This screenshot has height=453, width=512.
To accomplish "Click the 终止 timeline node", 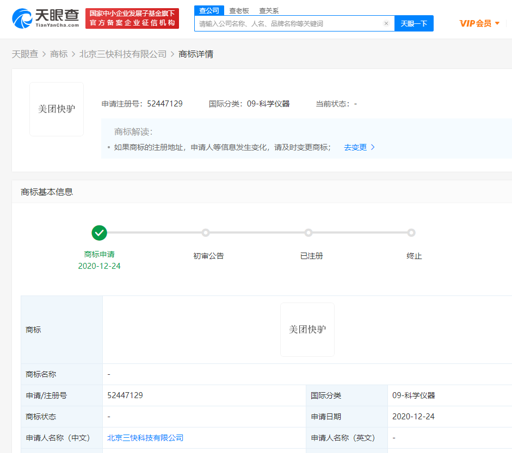I will tap(411, 232).
